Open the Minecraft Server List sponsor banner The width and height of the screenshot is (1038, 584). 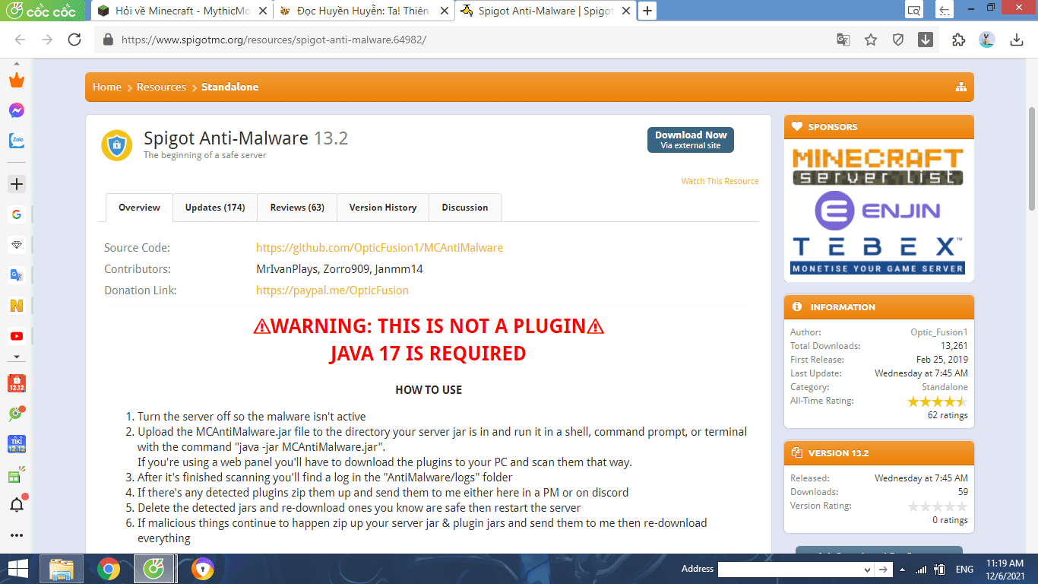pos(878,167)
